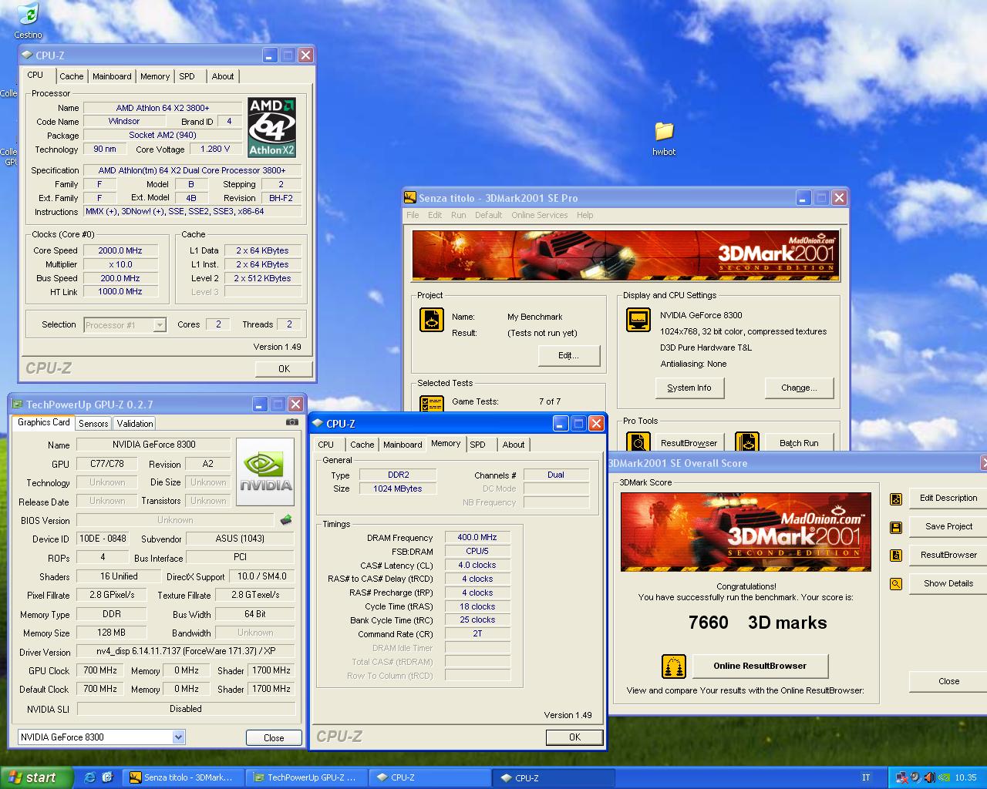Switch to CPU tab in lower CPU-Z
The image size is (987, 789).
coord(326,445)
